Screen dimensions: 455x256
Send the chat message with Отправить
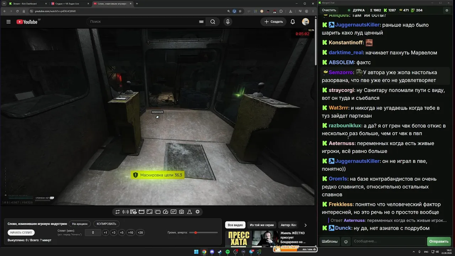pos(439,241)
